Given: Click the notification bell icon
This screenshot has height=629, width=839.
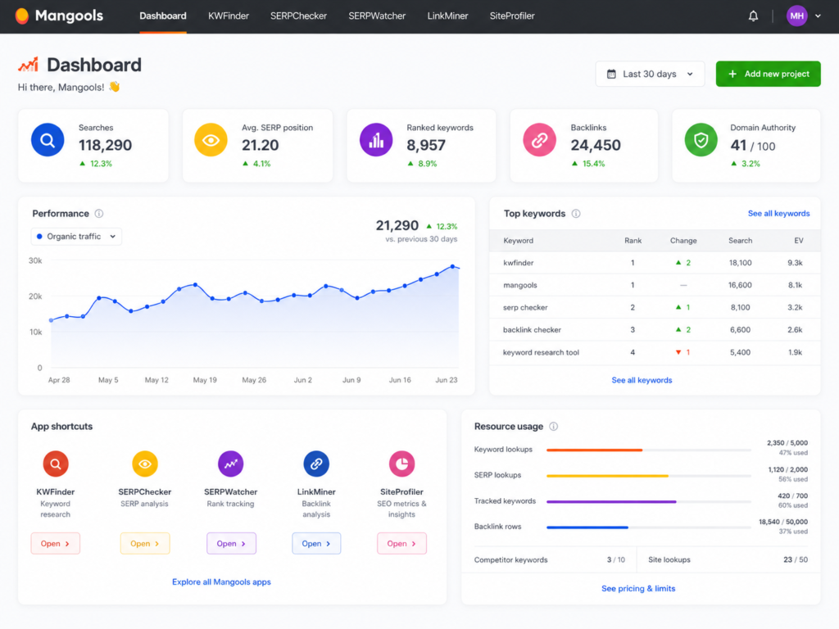Looking at the screenshot, I should [x=753, y=16].
